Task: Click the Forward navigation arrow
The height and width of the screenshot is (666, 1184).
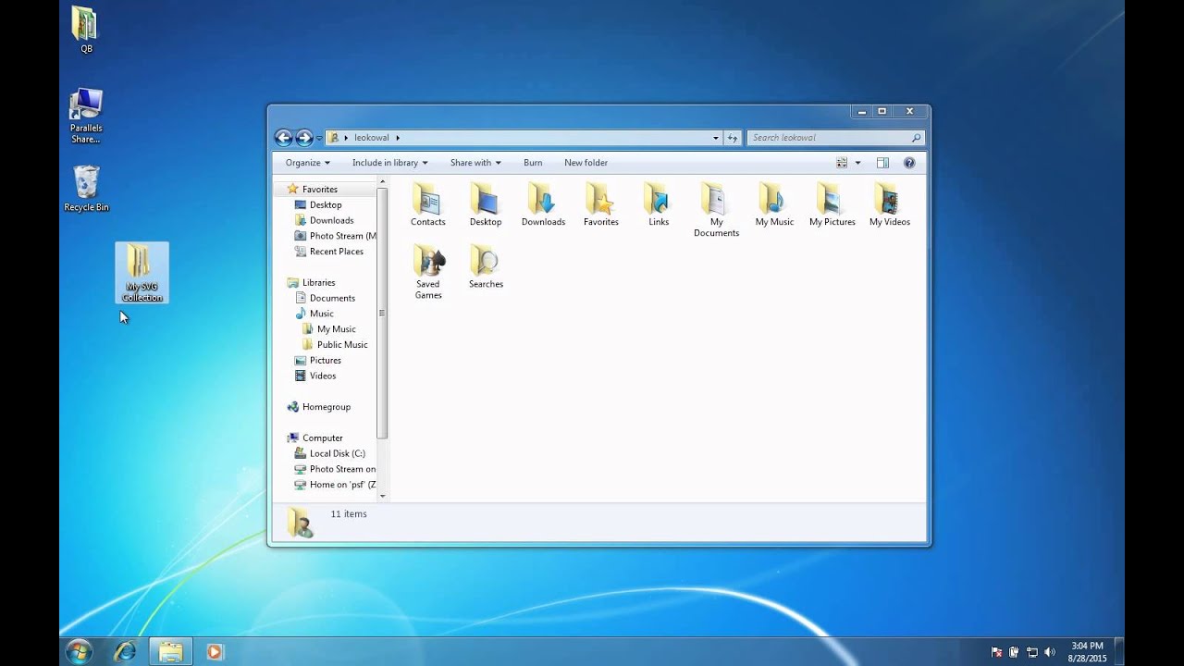Action: coord(304,138)
